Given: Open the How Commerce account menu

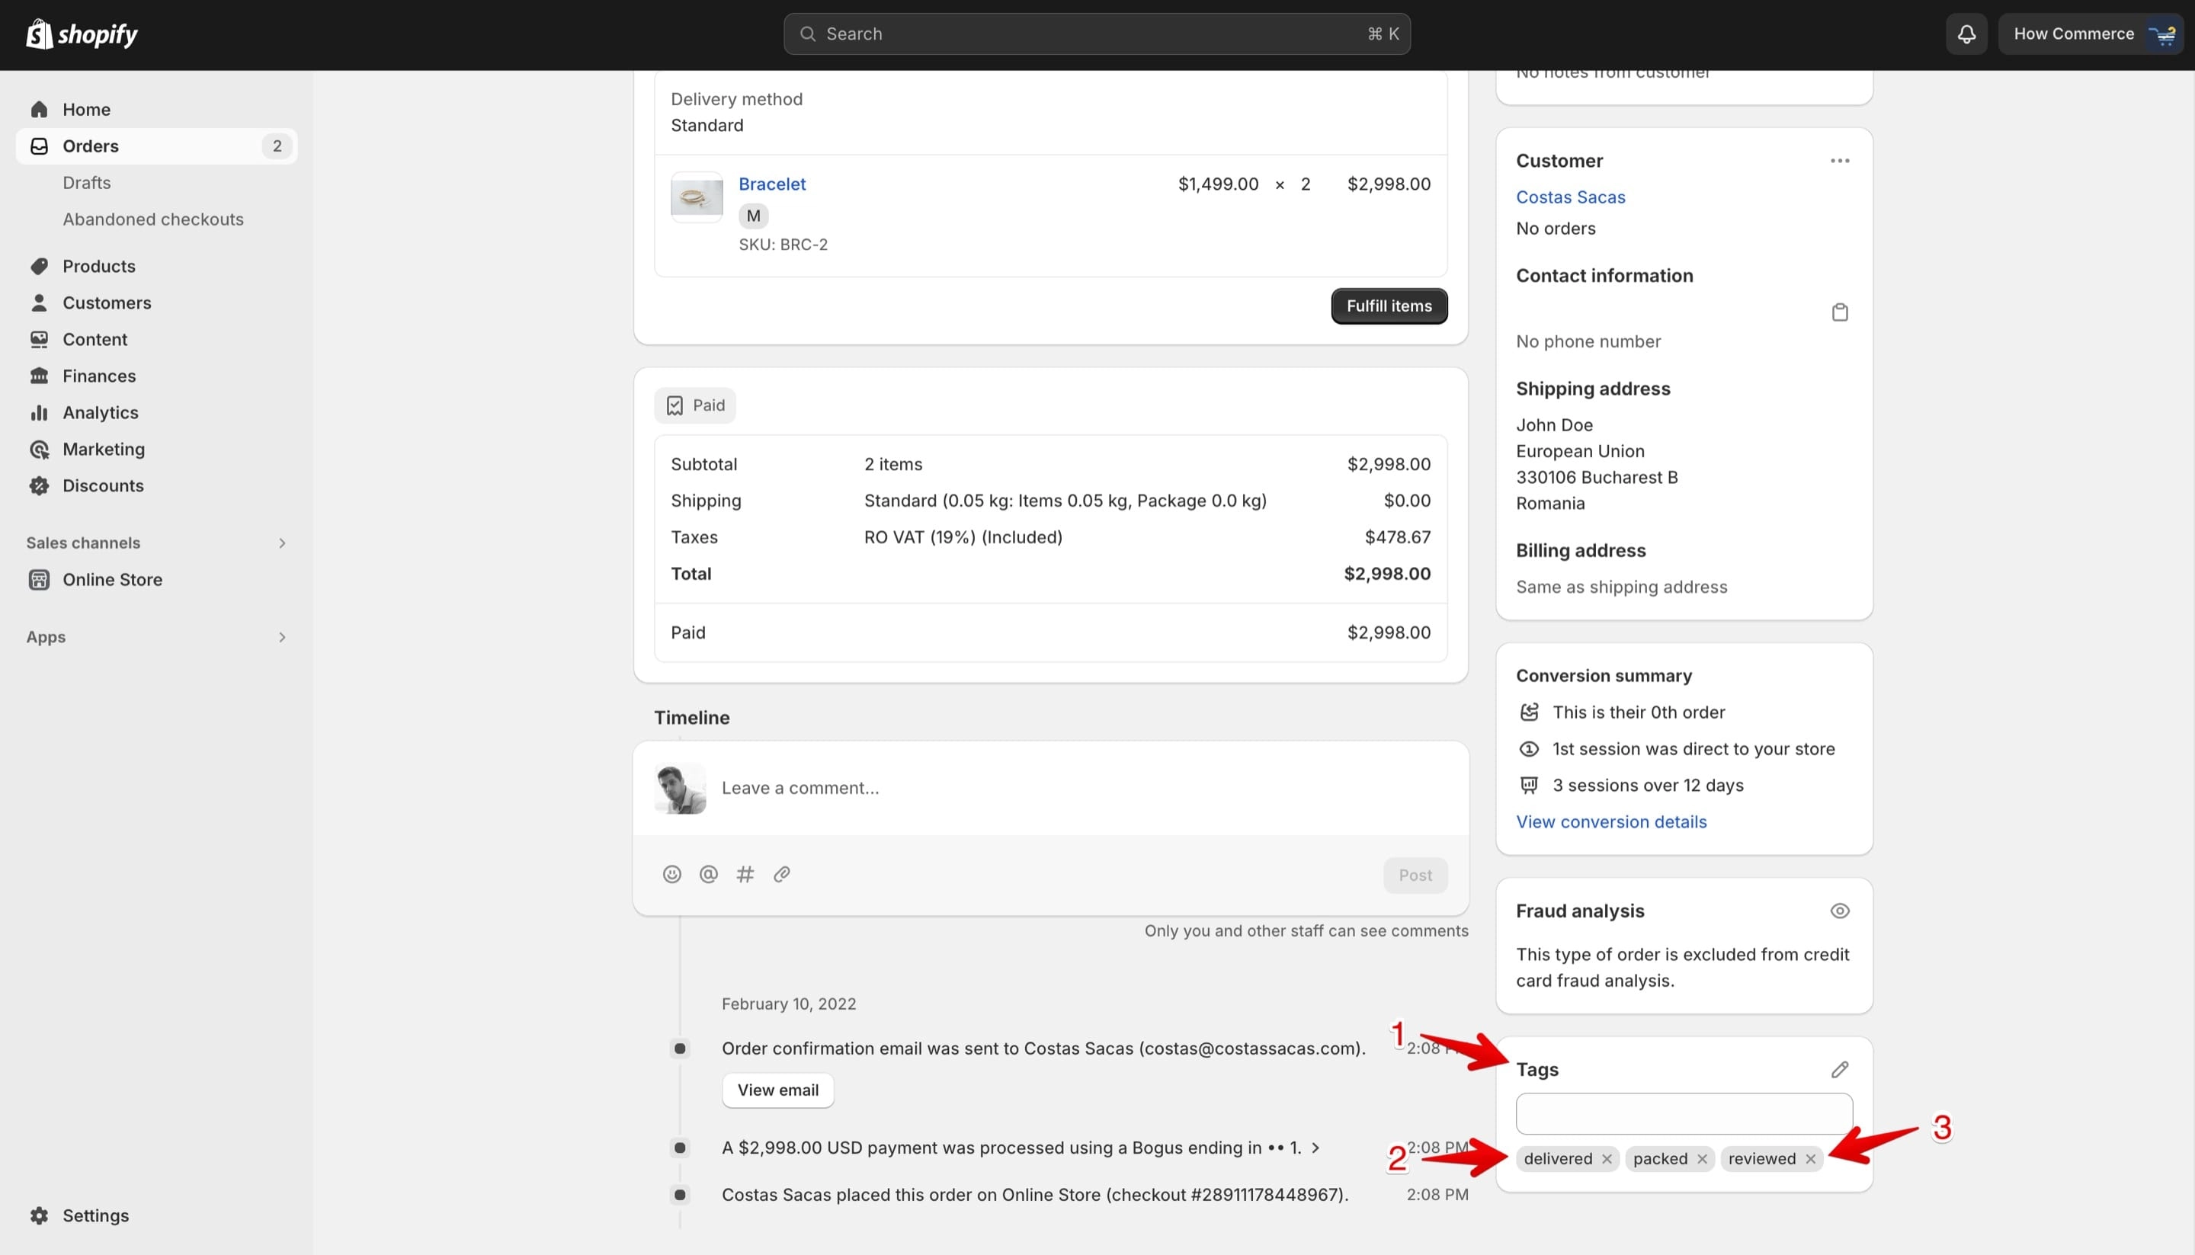Looking at the screenshot, I should pyautogui.click(x=2090, y=34).
